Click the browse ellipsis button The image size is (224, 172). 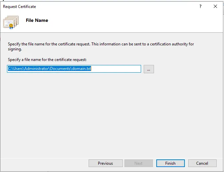[149, 69]
